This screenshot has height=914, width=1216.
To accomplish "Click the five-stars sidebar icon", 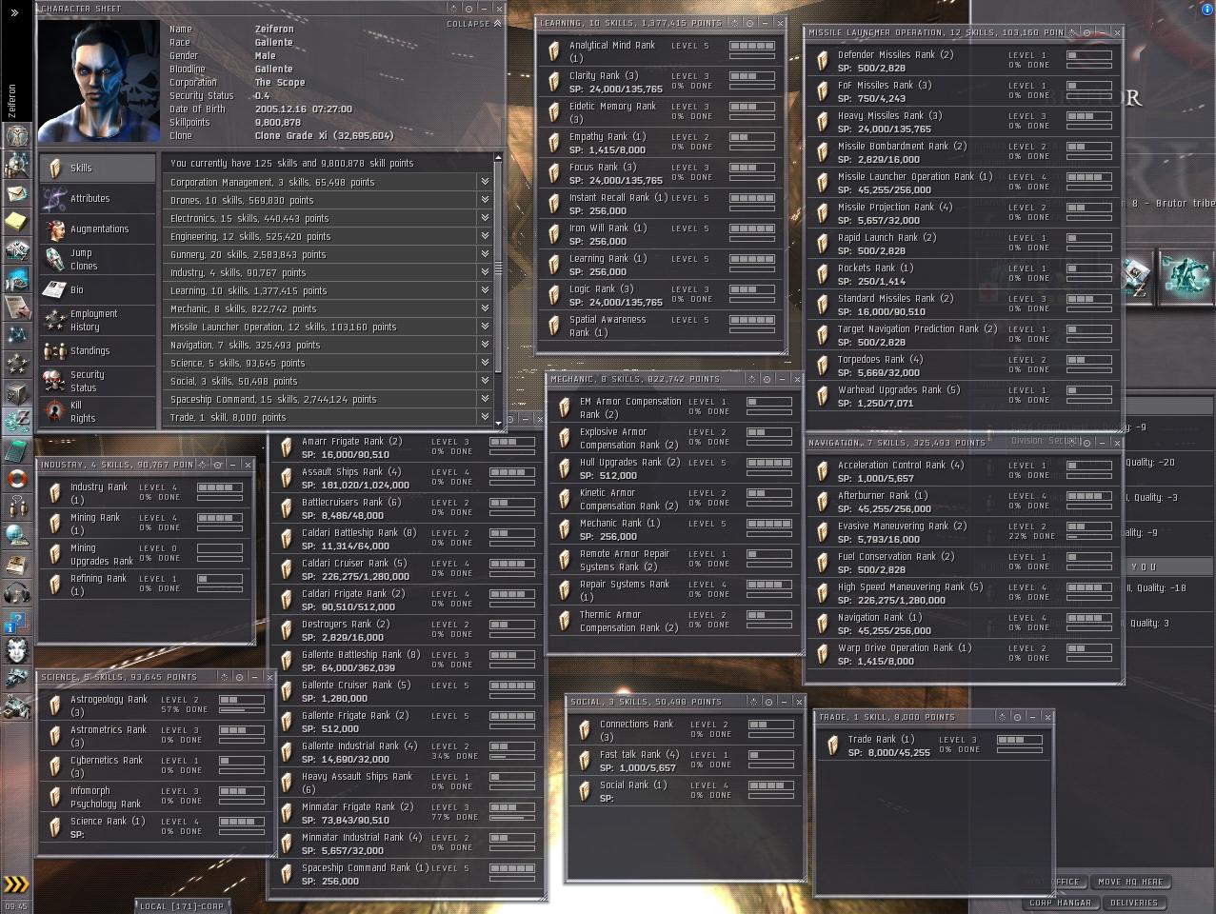I will pyautogui.click(x=16, y=365).
